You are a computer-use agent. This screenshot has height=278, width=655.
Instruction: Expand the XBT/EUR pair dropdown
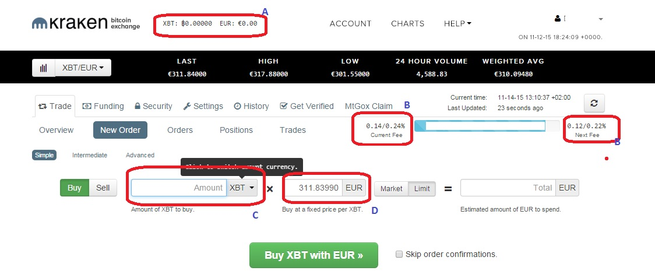(x=83, y=68)
